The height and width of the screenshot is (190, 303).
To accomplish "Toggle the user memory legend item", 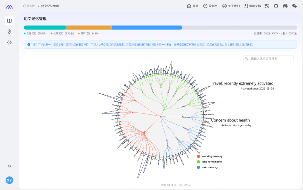I will click(207, 167).
